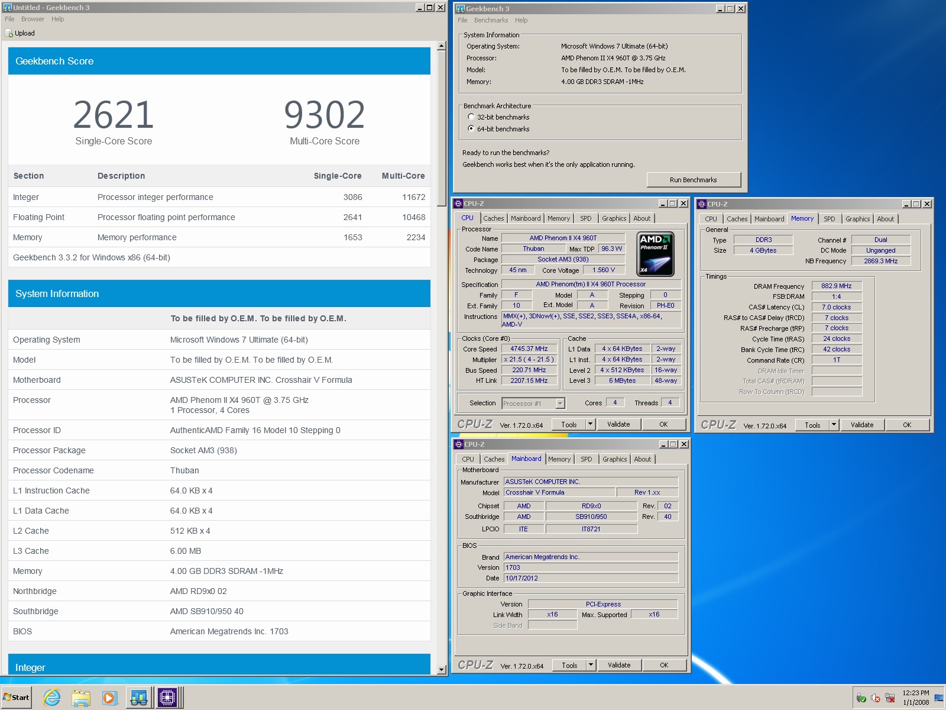Screen dimensions: 946x710
Task: Click the CAS# Latency value 7.0 clocks
Action: [x=837, y=307]
